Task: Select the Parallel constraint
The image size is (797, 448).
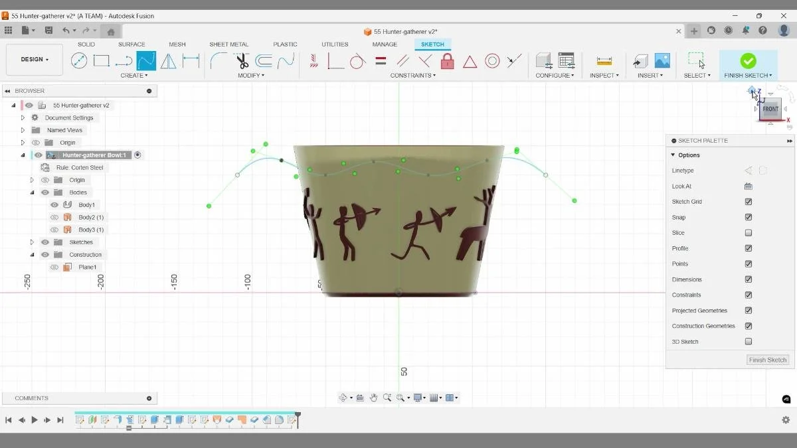Action: (404, 60)
